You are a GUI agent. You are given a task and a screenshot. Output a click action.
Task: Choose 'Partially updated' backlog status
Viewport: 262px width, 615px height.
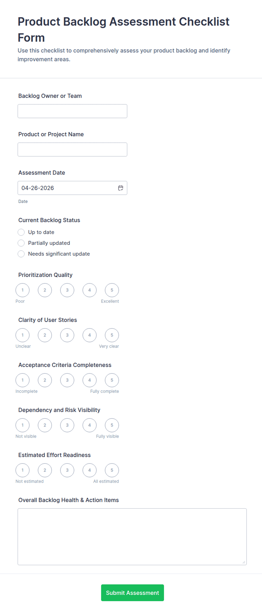click(x=21, y=243)
